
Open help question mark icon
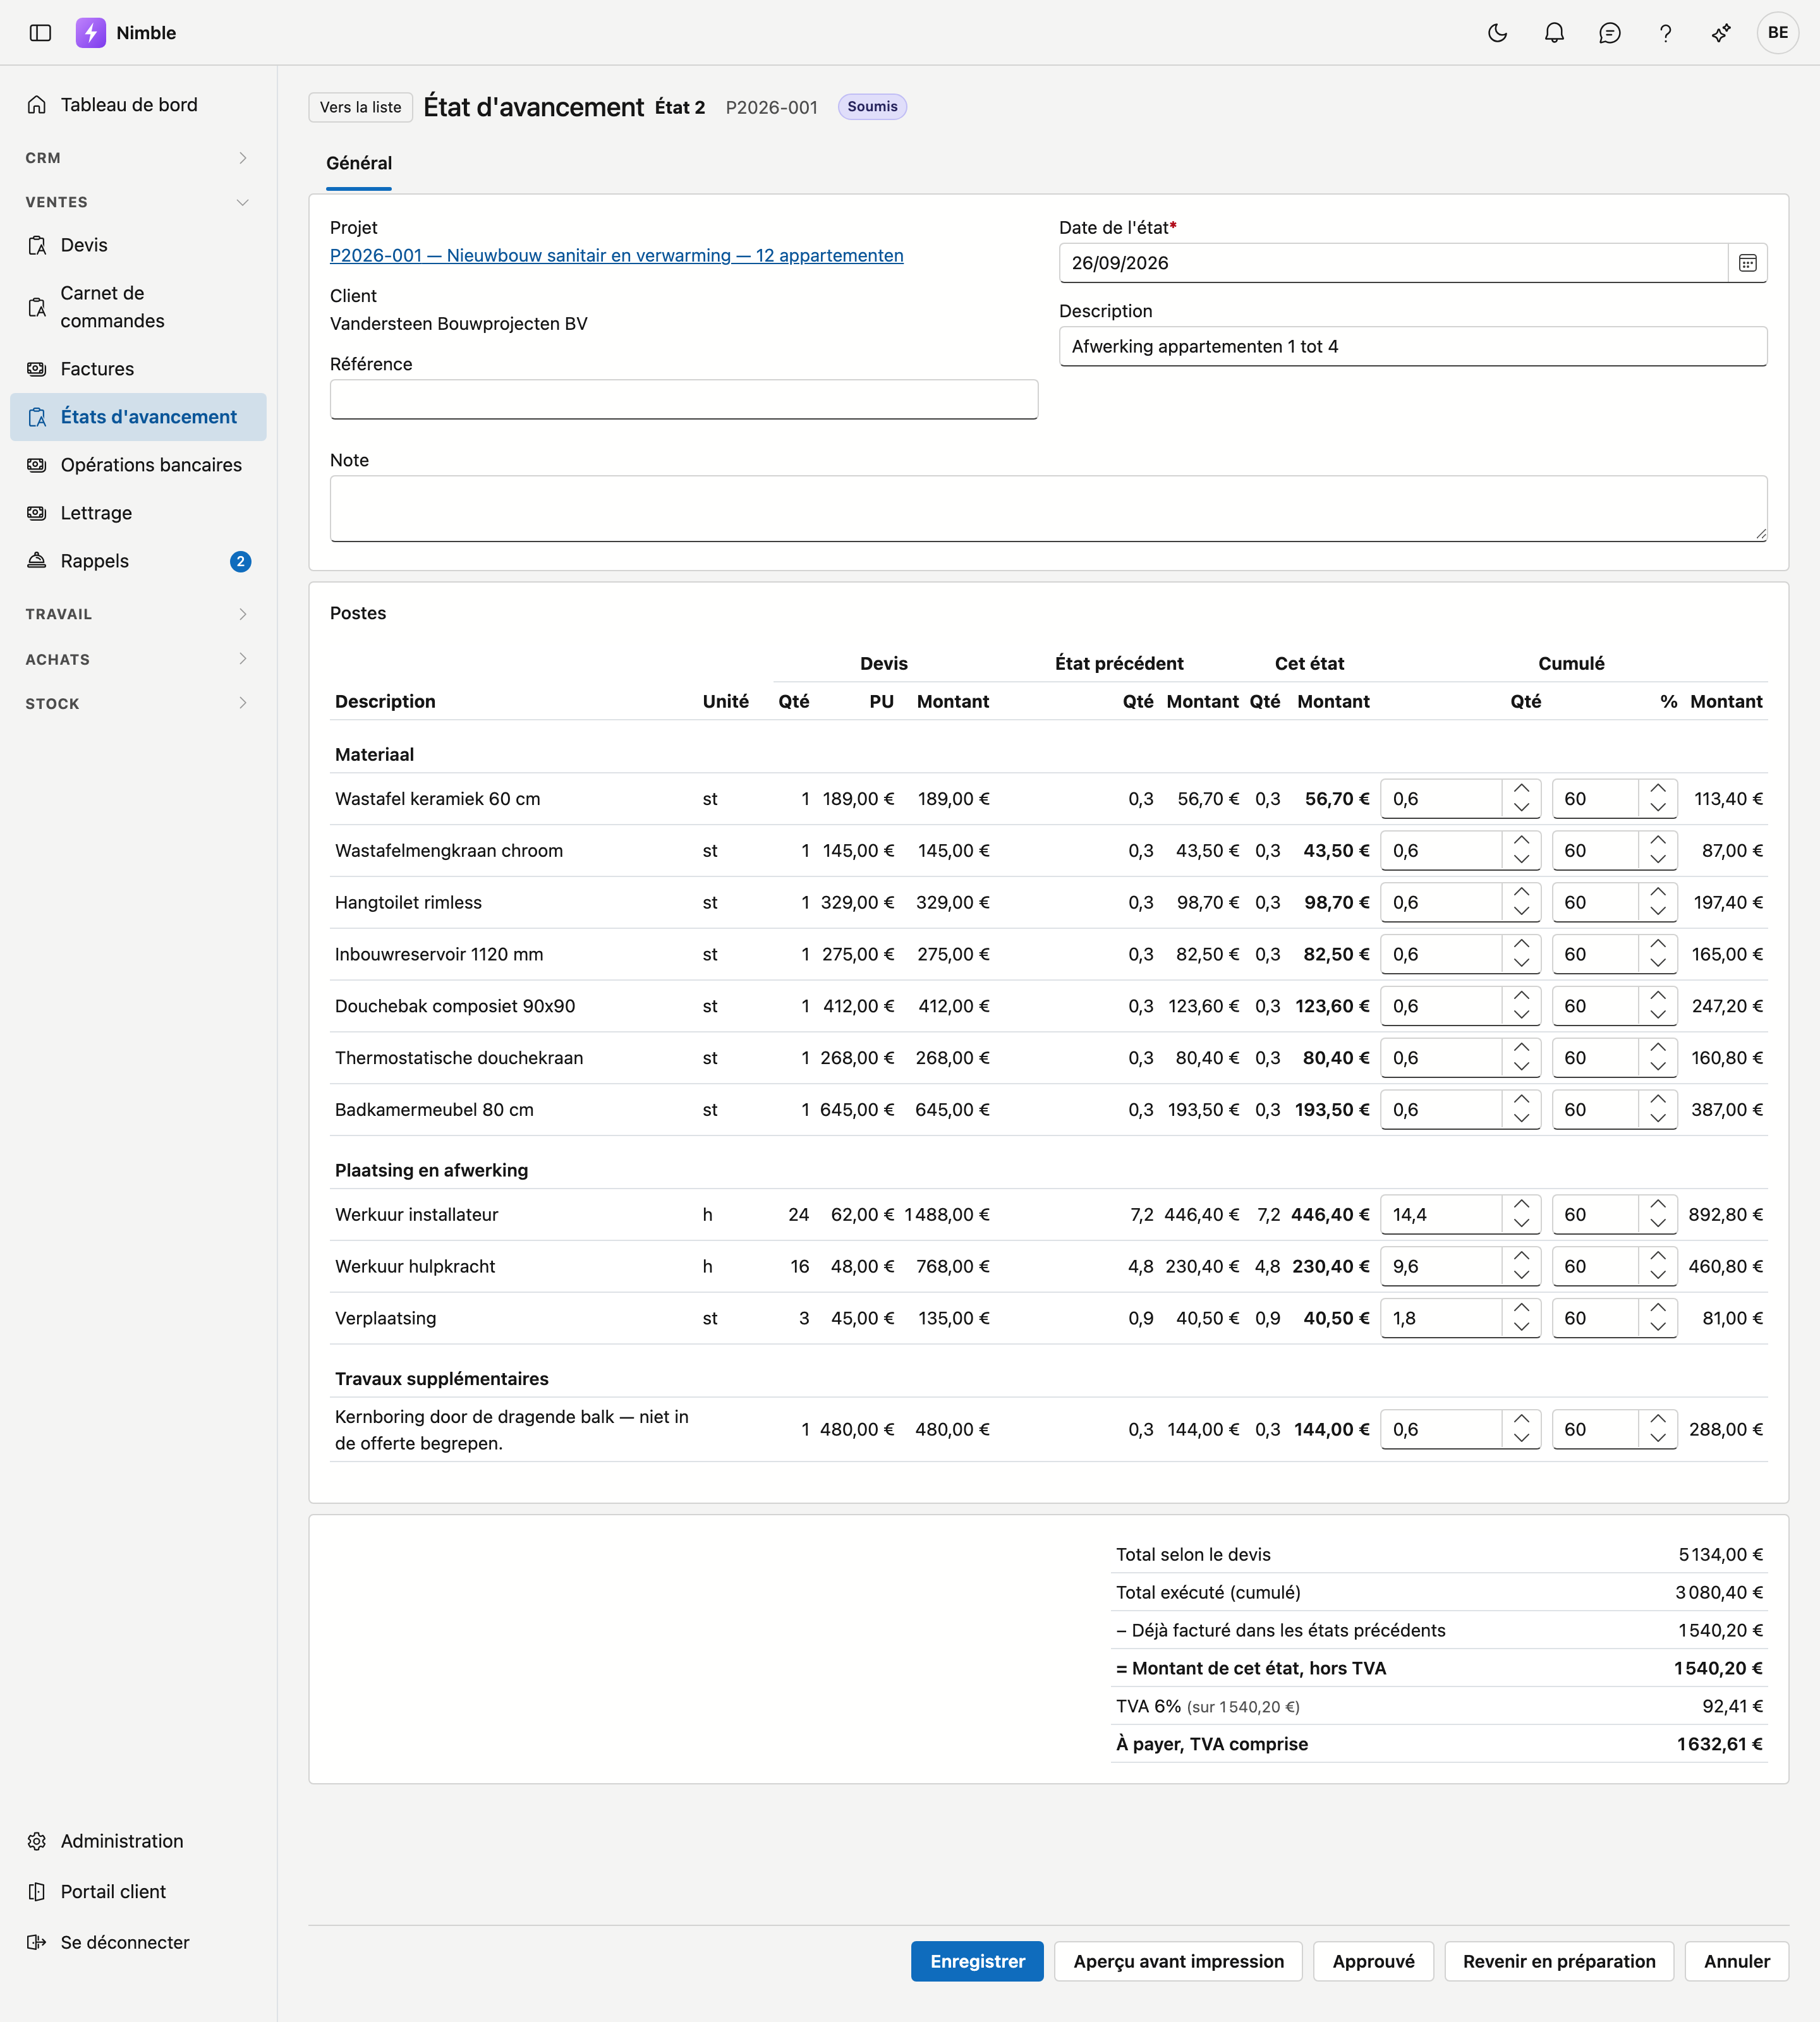tap(1665, 33)
